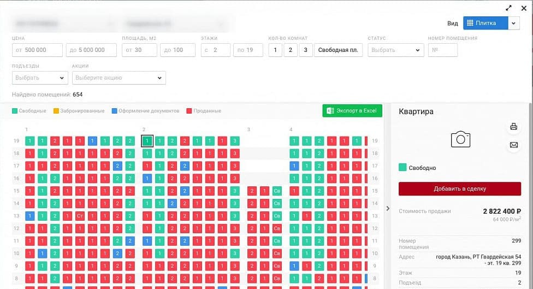Click the grid tile icon in Плитка
Image resolution: width=533 pixels, height=289 pixels.
(470, 23)
